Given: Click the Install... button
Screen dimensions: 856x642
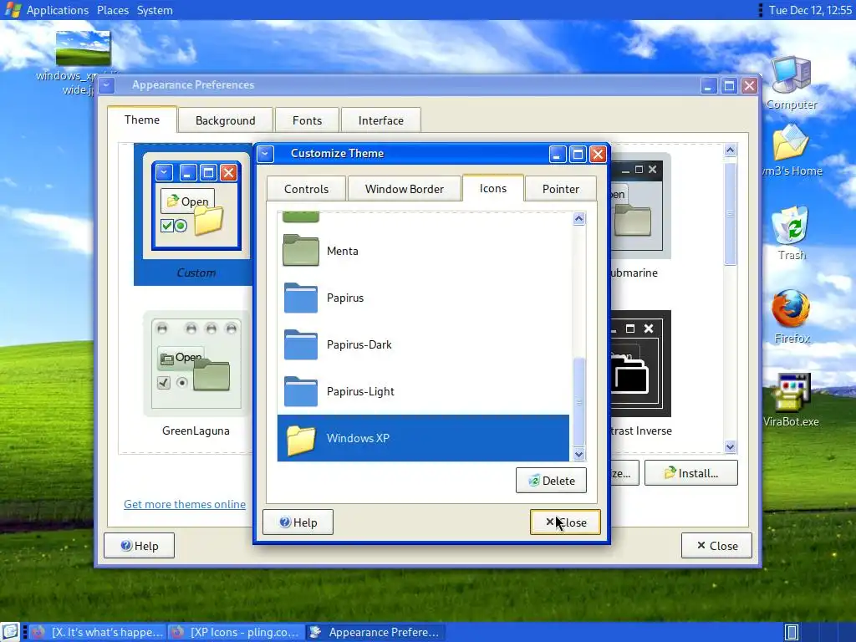Looking at the screenshot, I should tap(691, 473).
